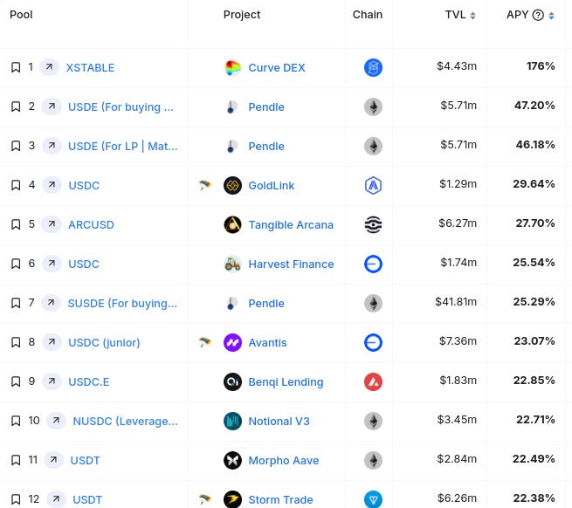Viewport: 572px width, 508px height.
Task: Open the USDC (junior) pool link
Action: coord(104,342)
